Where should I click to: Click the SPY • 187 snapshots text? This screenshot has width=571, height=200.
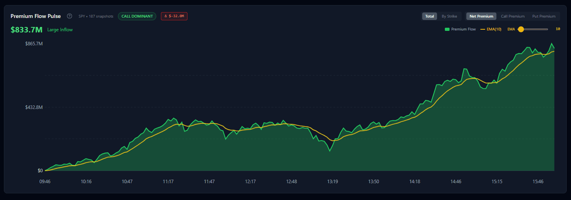pyautogui.click(x=96, y=16)
